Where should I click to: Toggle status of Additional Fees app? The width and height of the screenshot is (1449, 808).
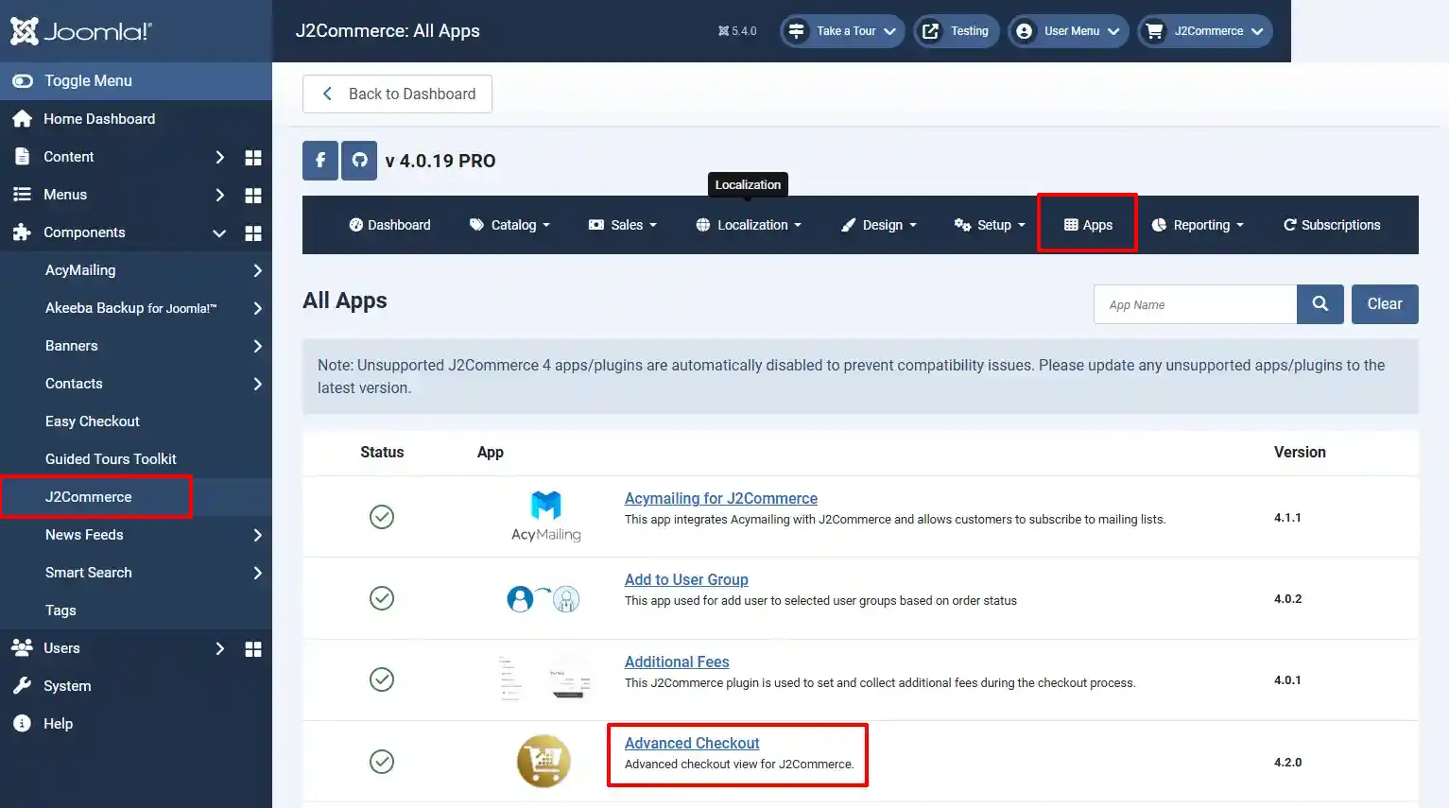pos(382,679)
